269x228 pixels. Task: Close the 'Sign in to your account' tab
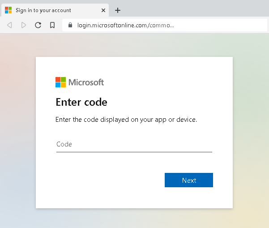pos(103,10)
